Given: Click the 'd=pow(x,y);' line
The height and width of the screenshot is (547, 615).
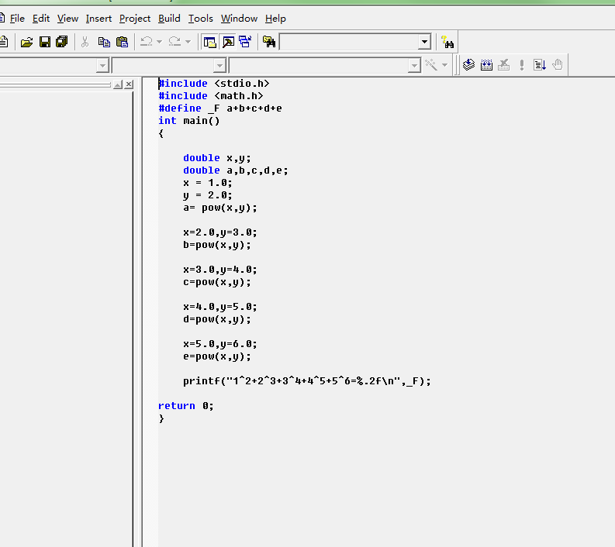Looking at the screenshot, I should pyautogui.click(x=217, y=319).
